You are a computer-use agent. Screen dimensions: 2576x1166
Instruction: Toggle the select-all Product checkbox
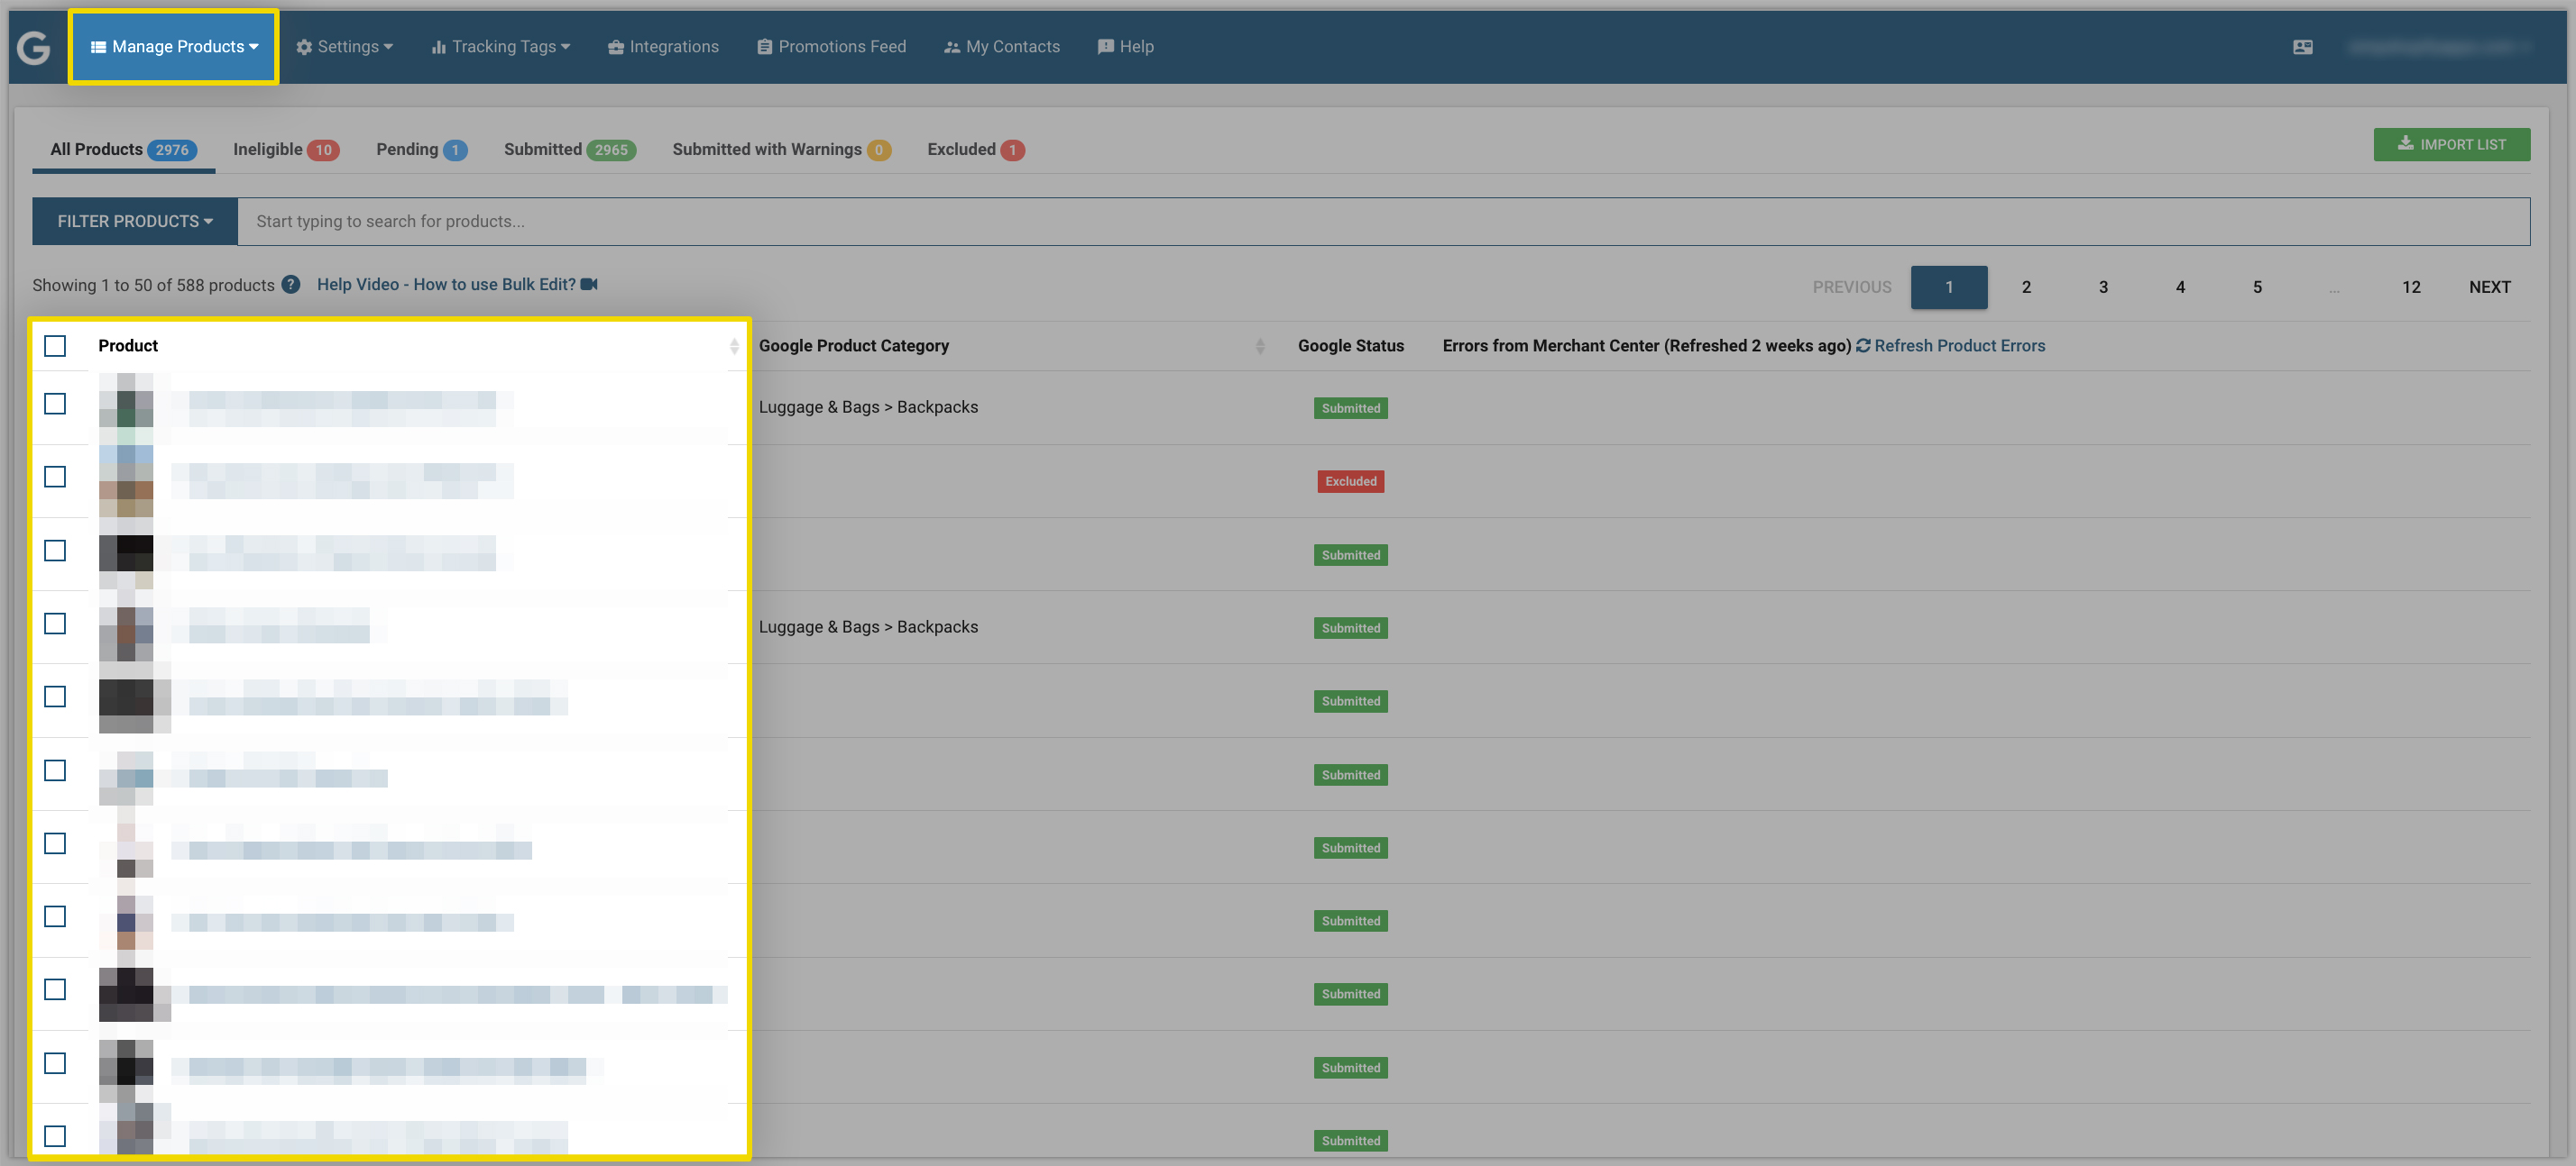55,346
